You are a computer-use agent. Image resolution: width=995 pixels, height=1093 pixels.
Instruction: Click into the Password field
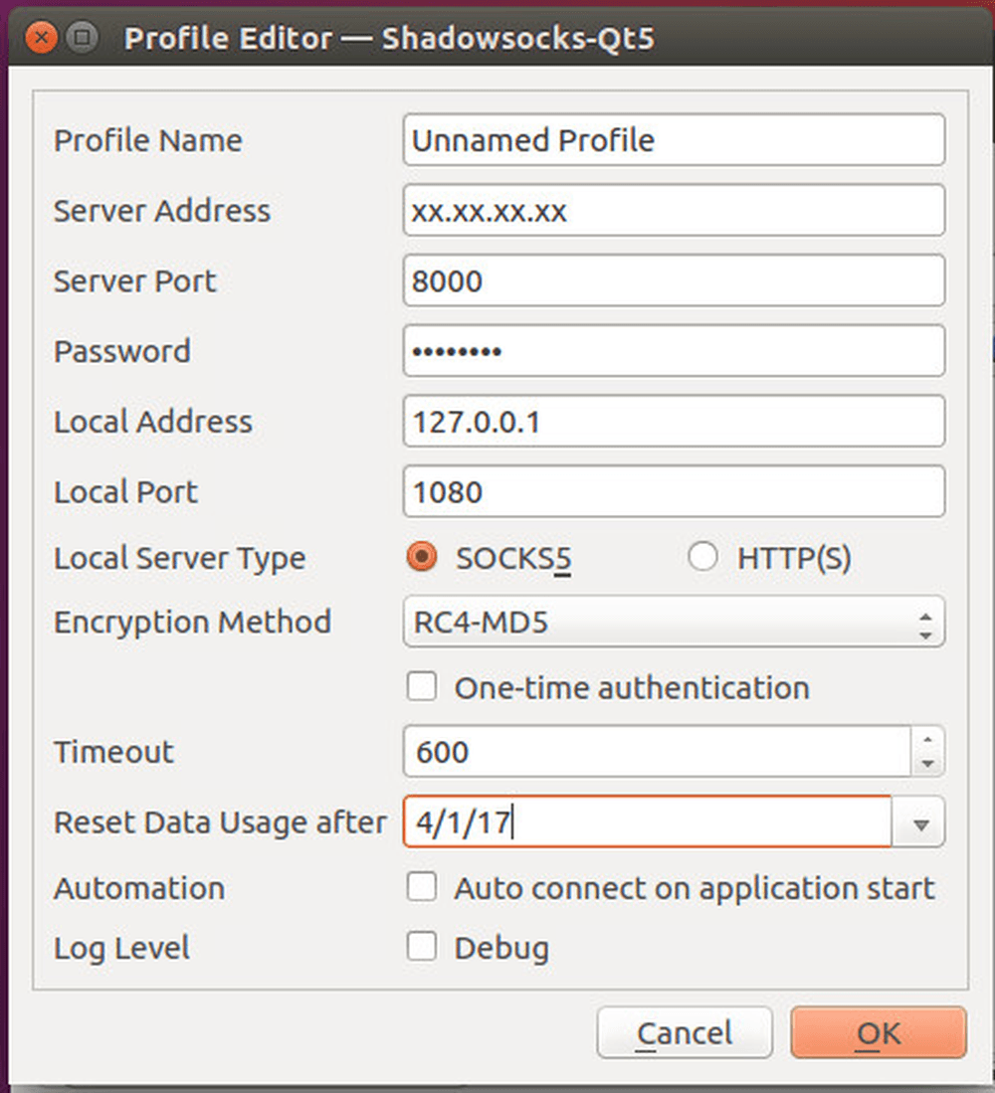[673, 351]
